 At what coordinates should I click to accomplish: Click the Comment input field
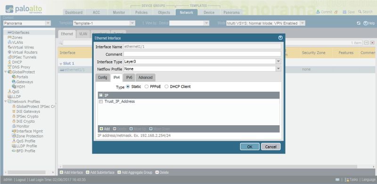(202, 54)
